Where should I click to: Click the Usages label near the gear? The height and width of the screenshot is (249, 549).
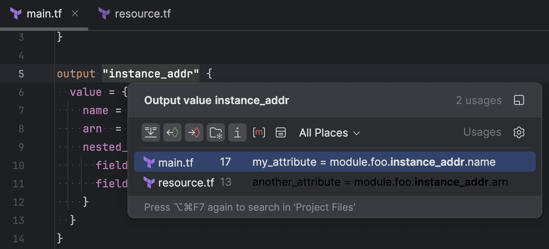point(482,132)
